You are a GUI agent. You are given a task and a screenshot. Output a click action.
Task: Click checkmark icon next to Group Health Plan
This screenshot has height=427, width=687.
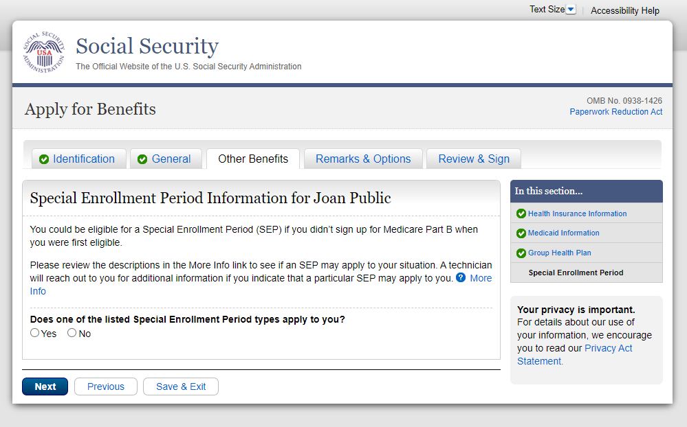(x=521, y=253)
